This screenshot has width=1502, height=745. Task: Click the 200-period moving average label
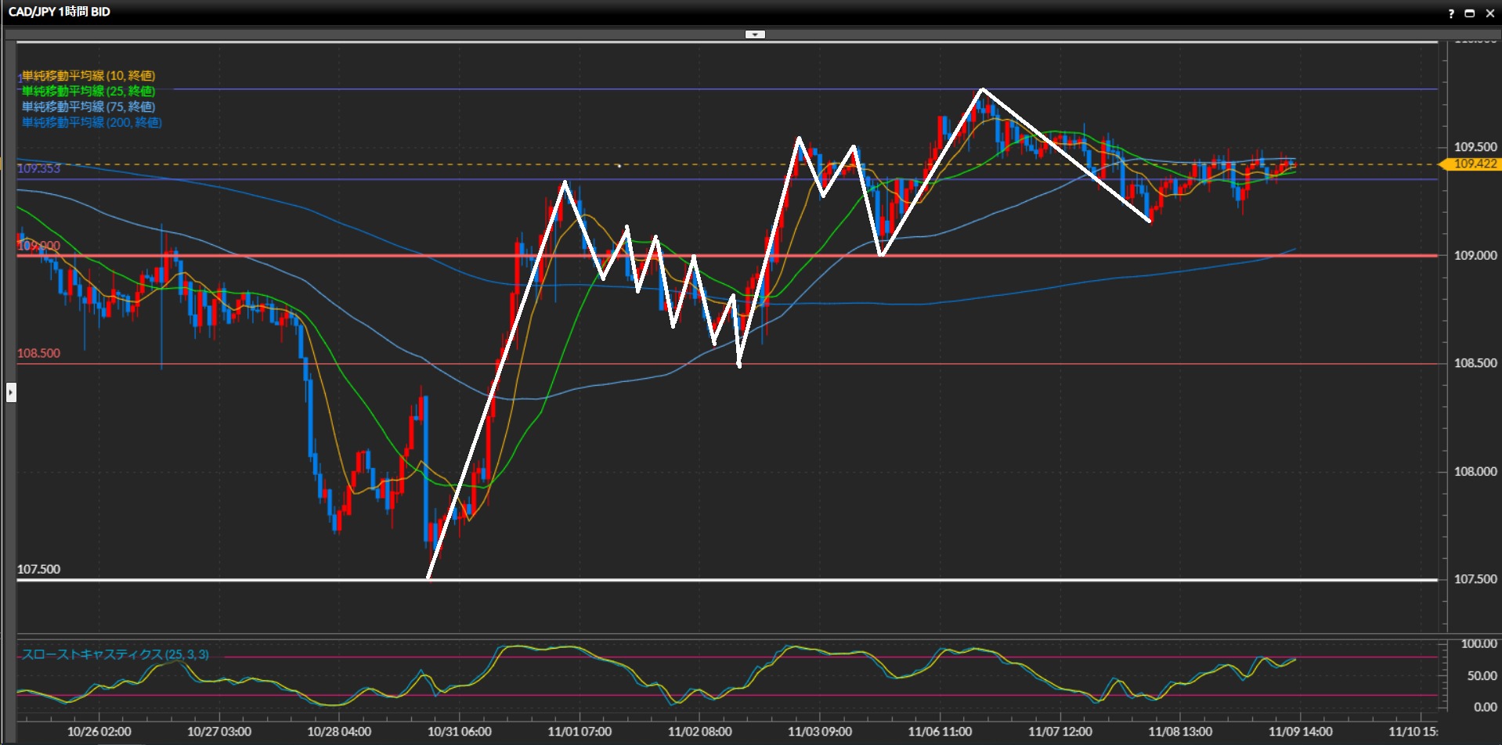92,123
